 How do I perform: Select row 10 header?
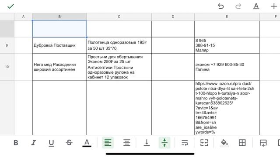coord(7,67)
